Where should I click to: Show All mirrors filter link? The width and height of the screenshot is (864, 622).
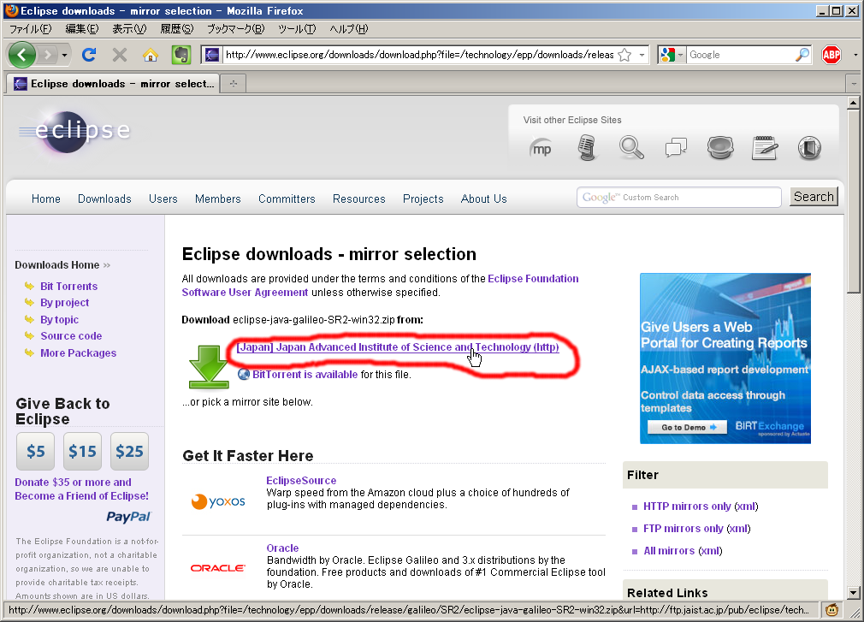(x=669, y=550)
